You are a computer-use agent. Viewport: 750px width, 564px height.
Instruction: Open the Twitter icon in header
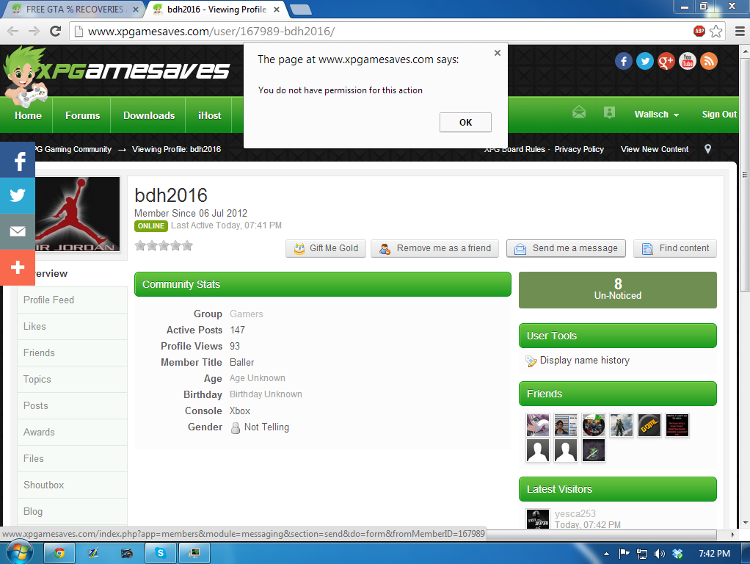[644, 61]
